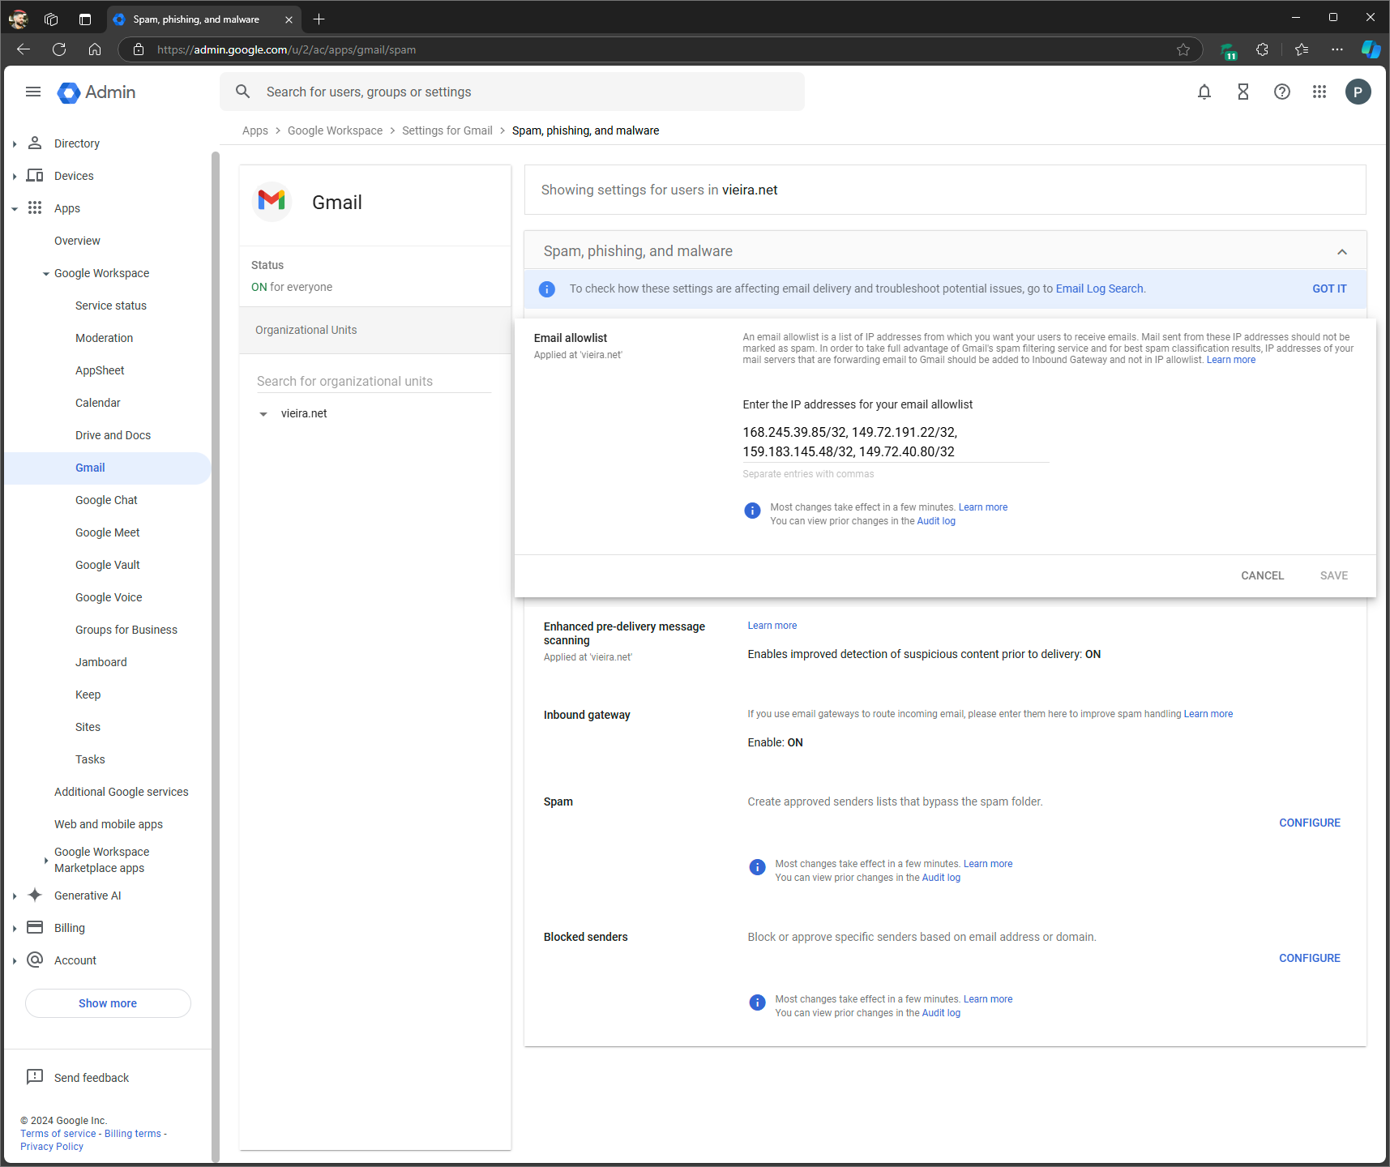Click the Send feedback icon

[35, 1077]
